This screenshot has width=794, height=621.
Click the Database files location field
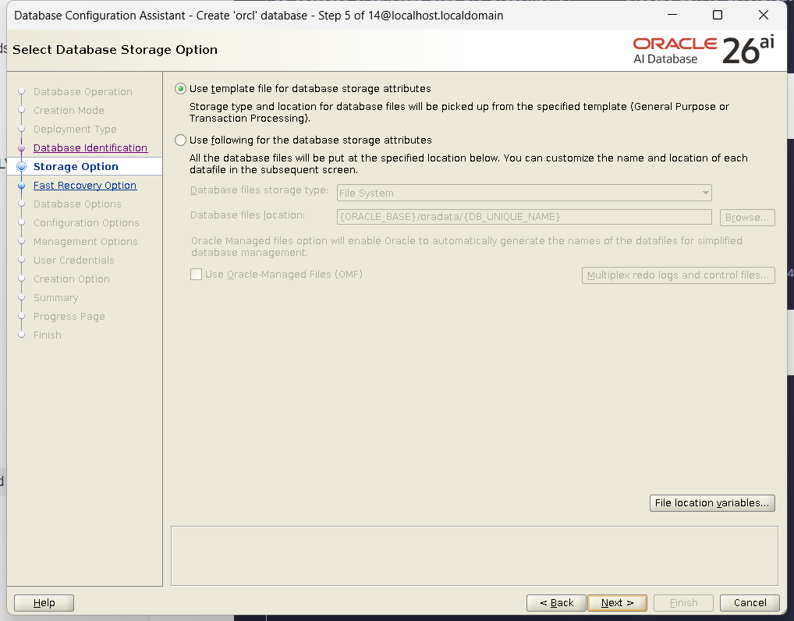click(x=524, y=217)
